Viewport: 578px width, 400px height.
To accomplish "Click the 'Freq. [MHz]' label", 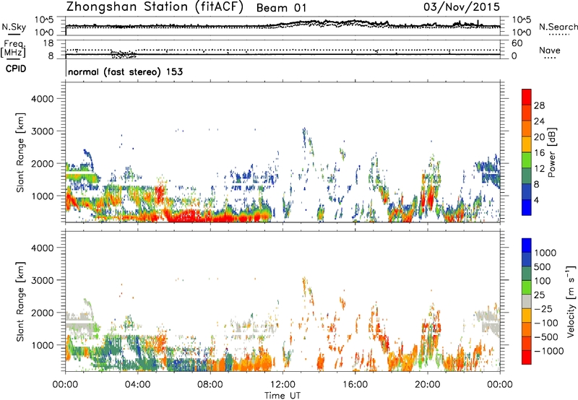I will [x=13, y=48].
